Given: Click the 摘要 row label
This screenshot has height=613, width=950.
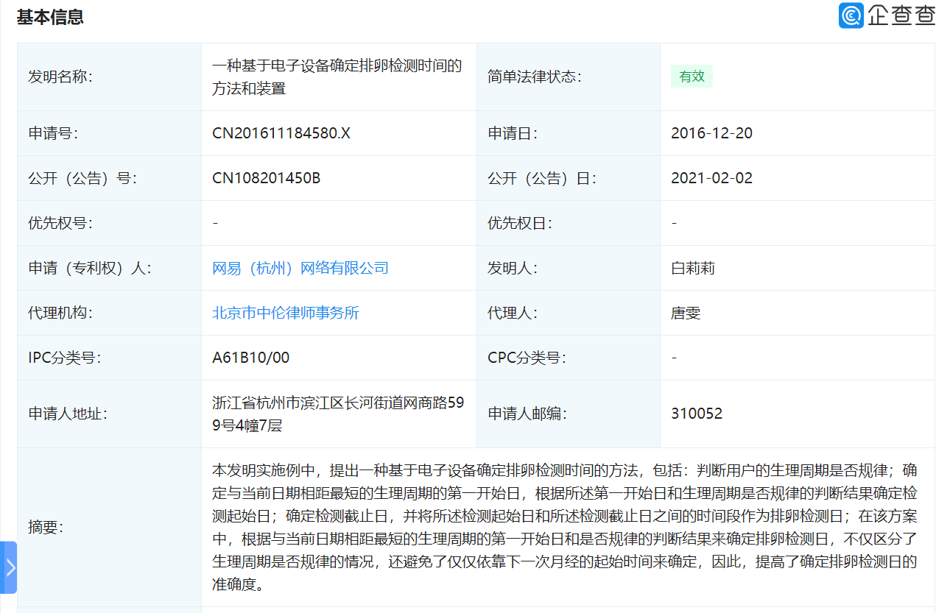Looking at the screenshot, I should click(x=46, y=527).
